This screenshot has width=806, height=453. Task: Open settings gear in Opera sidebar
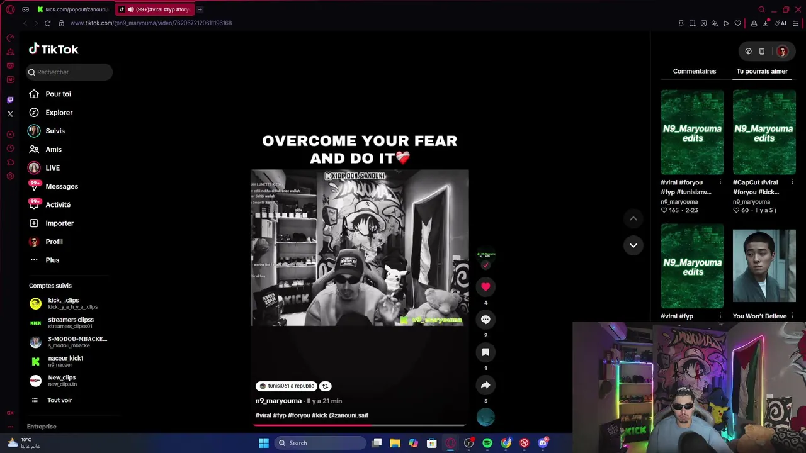click(x=10, y=176)
